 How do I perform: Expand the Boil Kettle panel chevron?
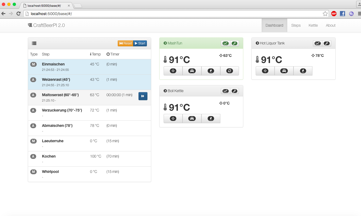click(165, 91)
